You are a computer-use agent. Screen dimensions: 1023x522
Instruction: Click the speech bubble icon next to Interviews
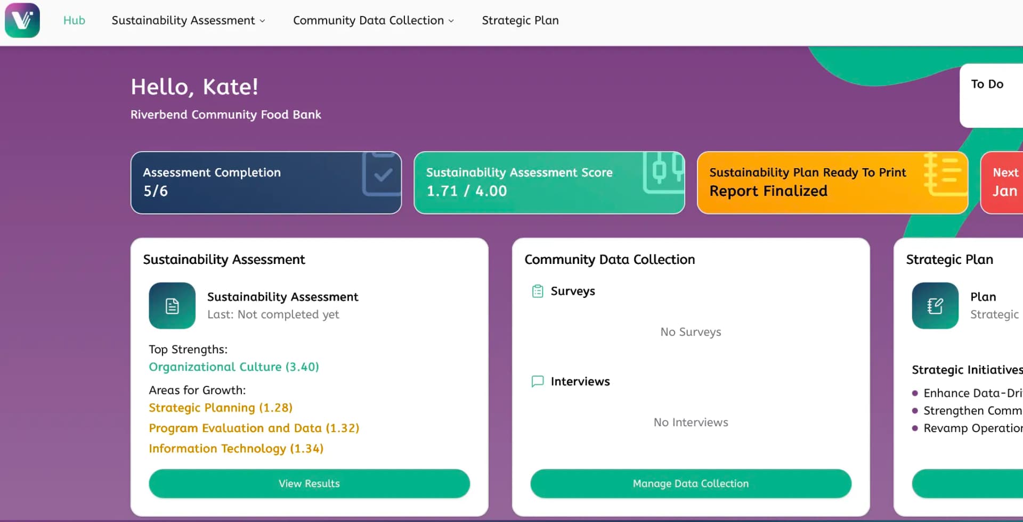pyautogui.click(x=537, y=382)
